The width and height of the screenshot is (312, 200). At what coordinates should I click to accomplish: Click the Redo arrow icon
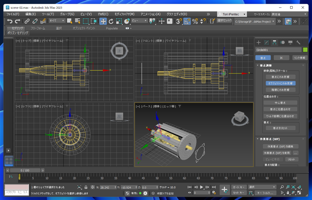click(x=18, y=21)
